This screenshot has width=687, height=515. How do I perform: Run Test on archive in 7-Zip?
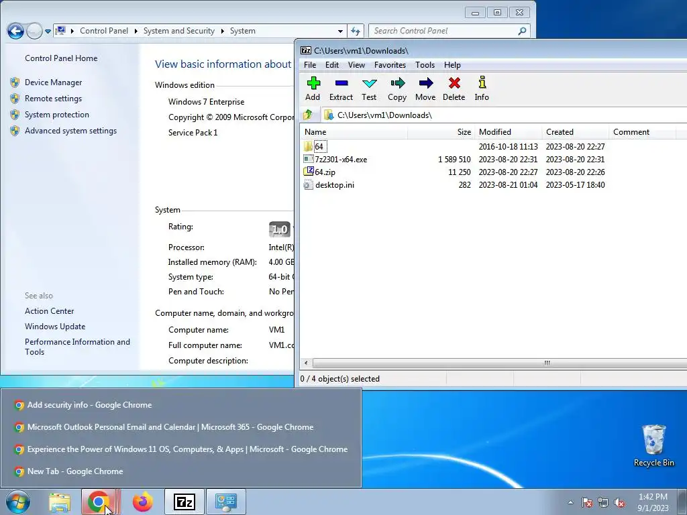tap(369, 89)
